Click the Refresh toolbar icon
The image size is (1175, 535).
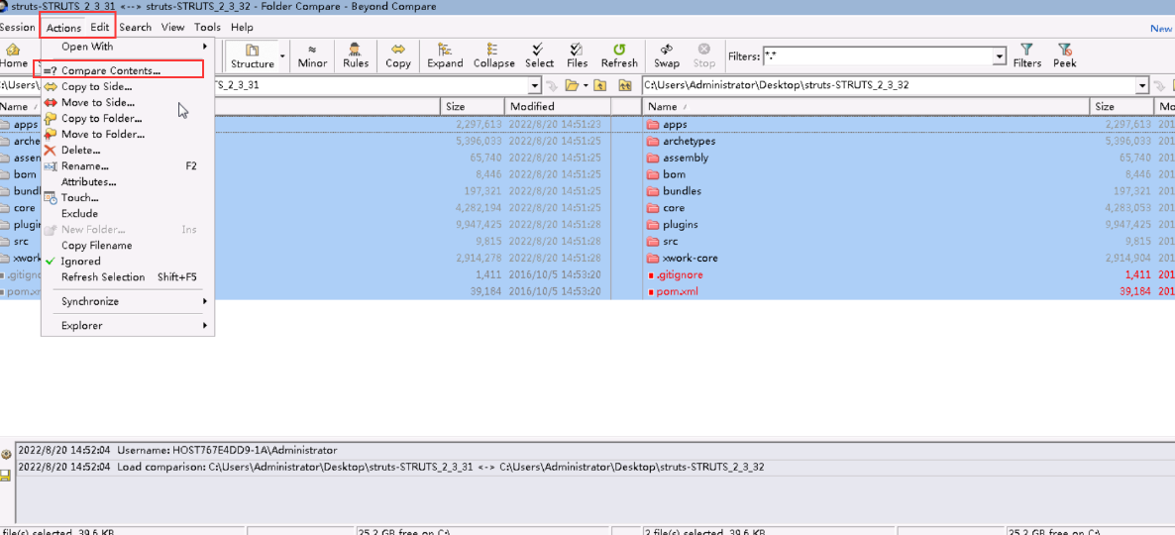[619, 55]
